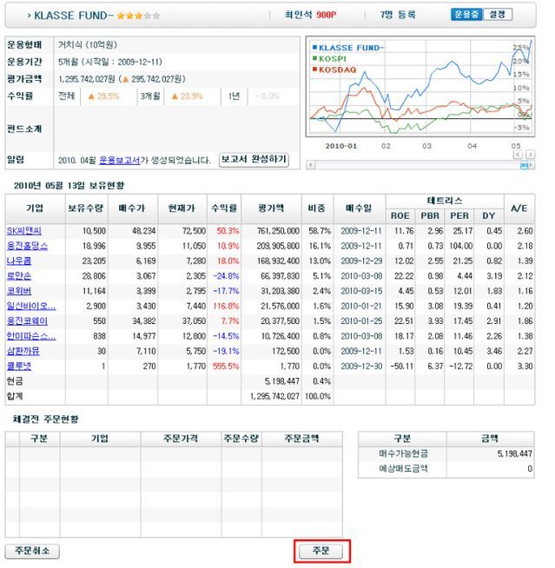The height and width of the screenshot is (568, 555).
Task: Click the chart scrollbar right arrow
Action: click(x=531, y=165)
